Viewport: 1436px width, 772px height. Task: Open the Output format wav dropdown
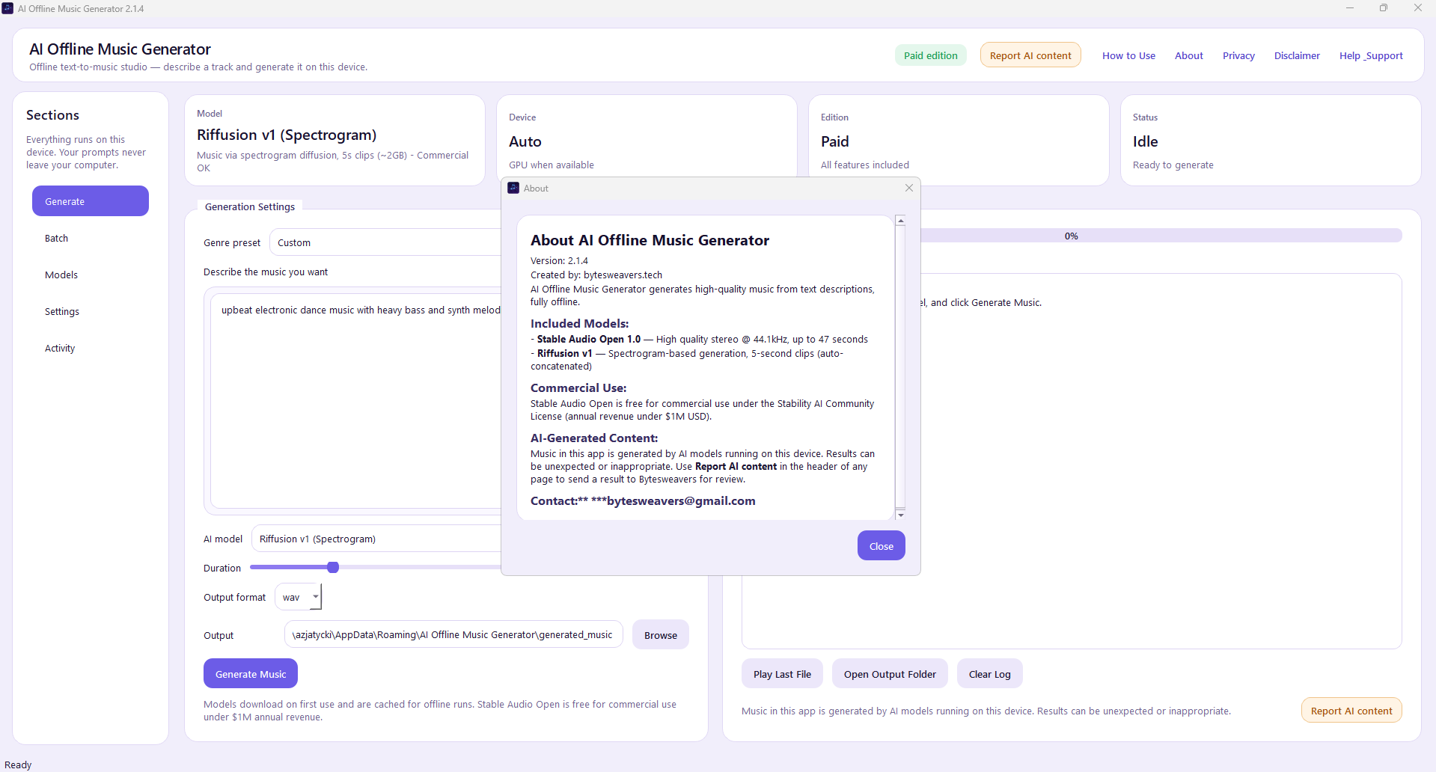click(299, 597)
